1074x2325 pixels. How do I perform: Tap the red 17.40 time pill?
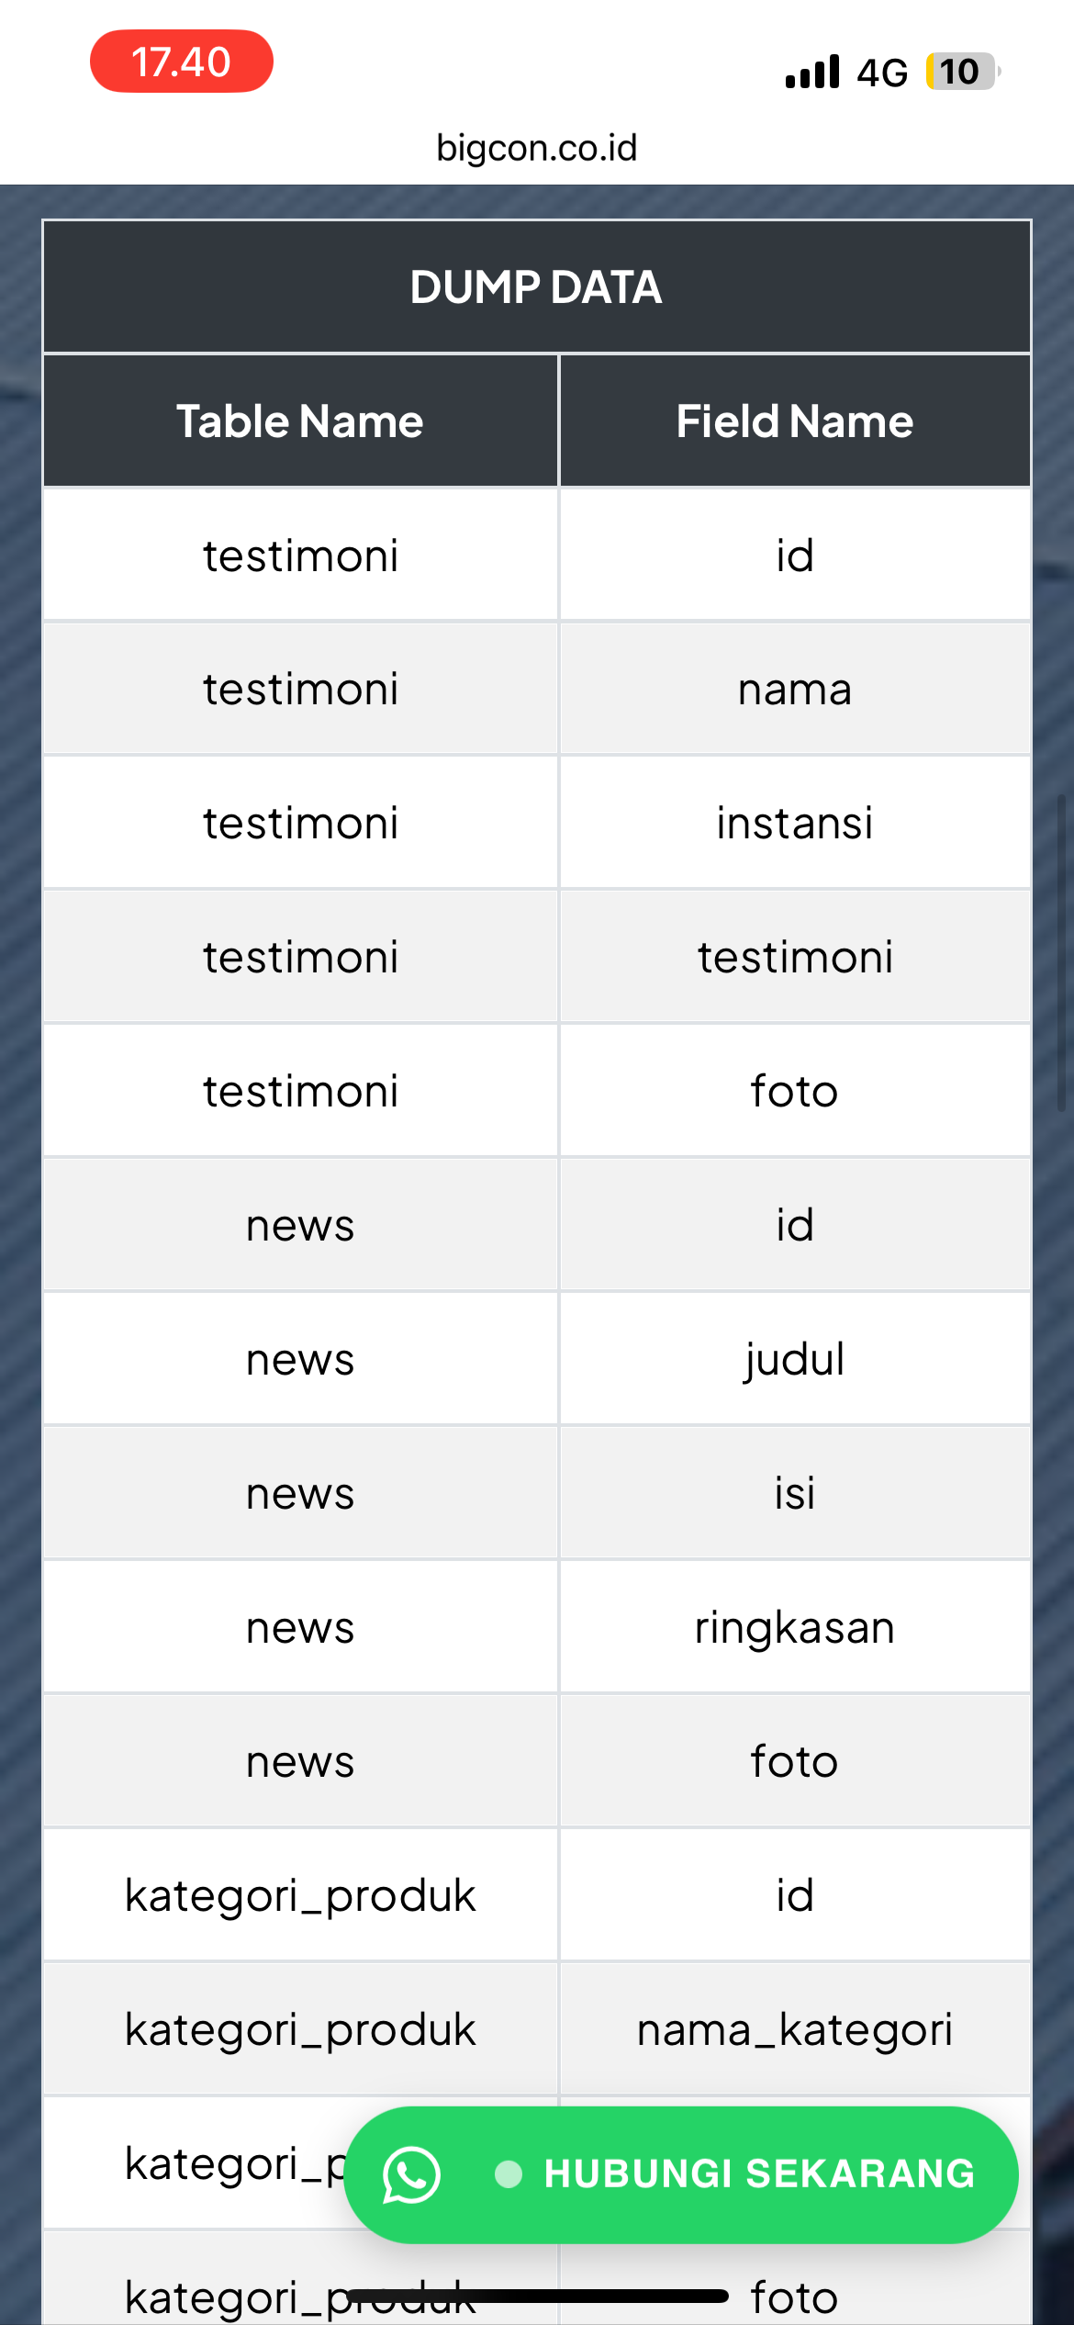pos(182,62)
